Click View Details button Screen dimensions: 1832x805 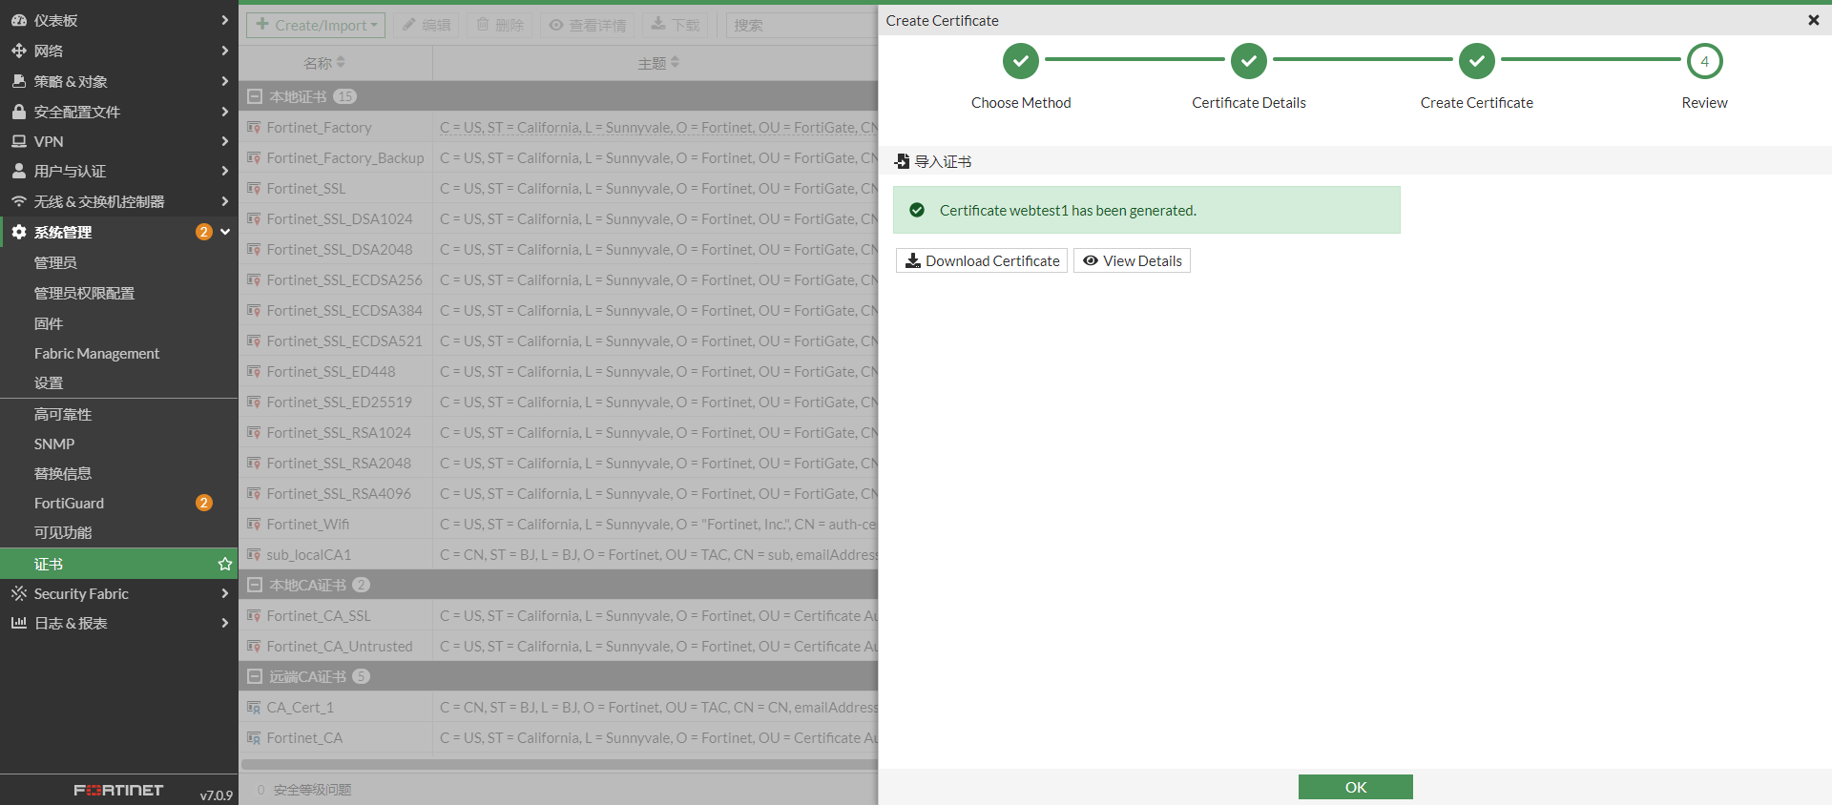1132,260
